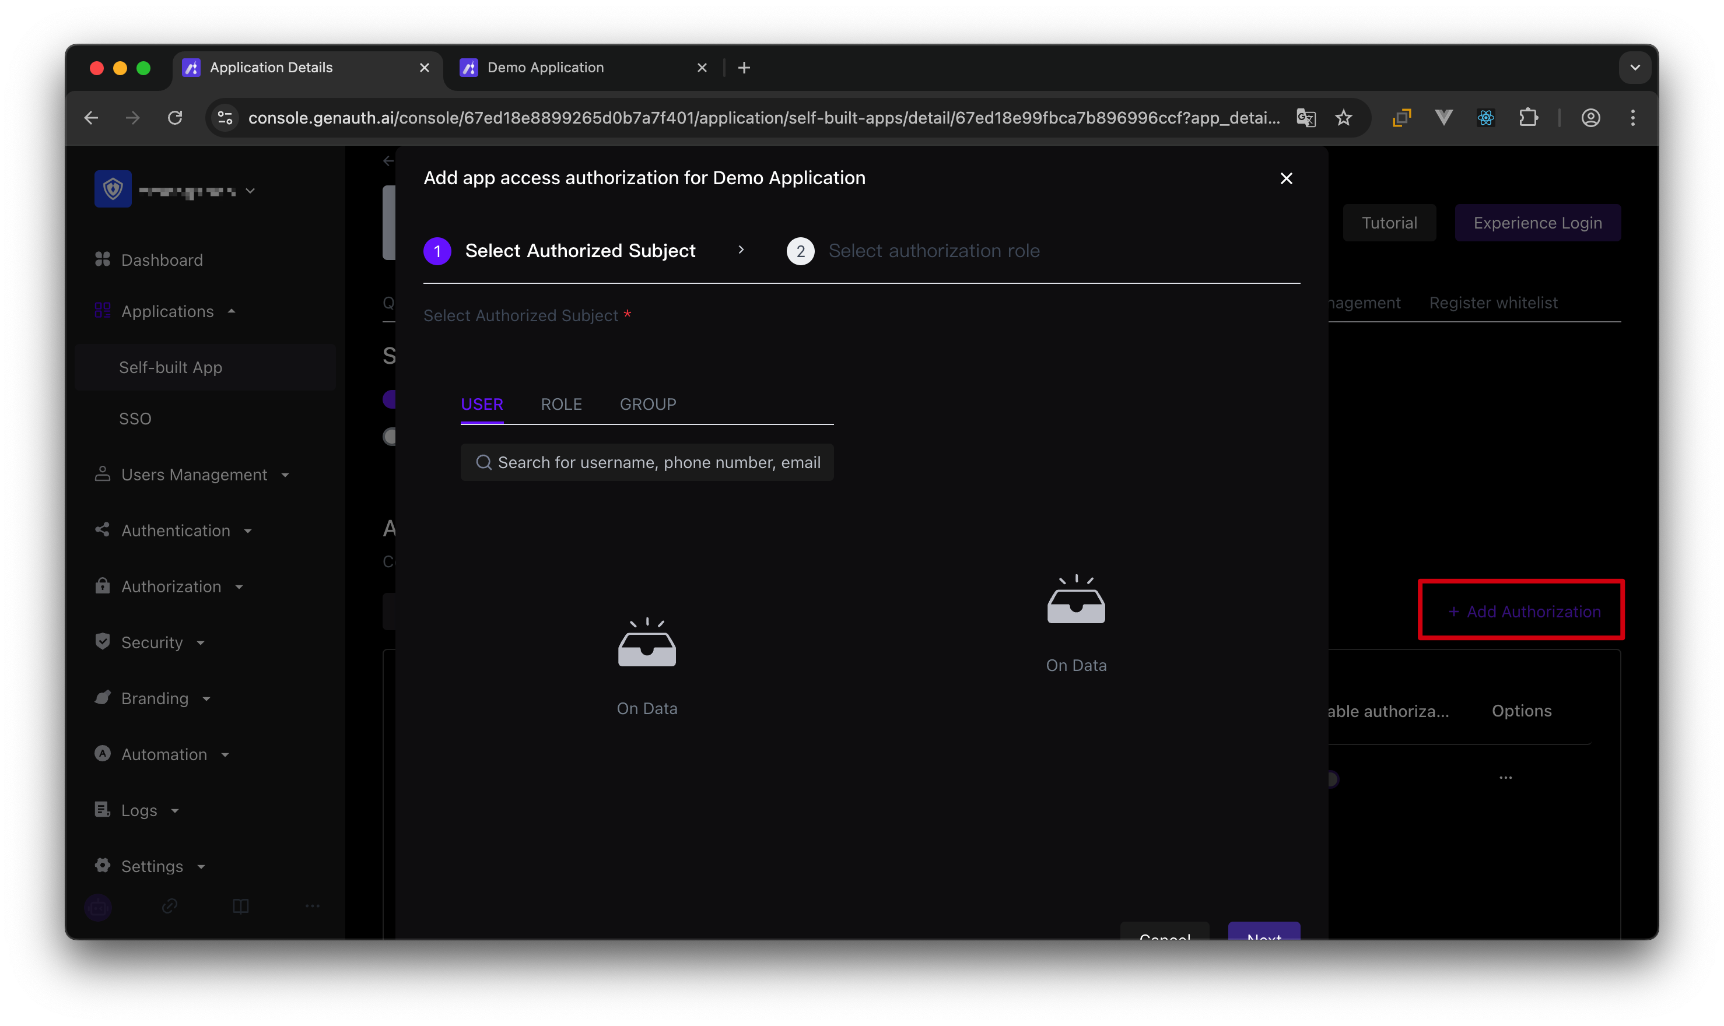The width and height of the screenshot is (1724, 1026).
Task: Focus the username, phone, email search field
Action: pyautogui.click(x=647, y=462)
